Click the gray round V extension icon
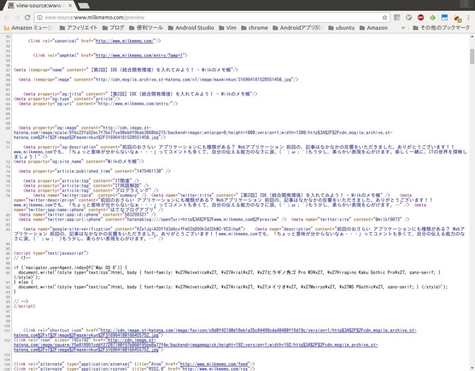This screenshot has height=371, width=475. point(409,17)
